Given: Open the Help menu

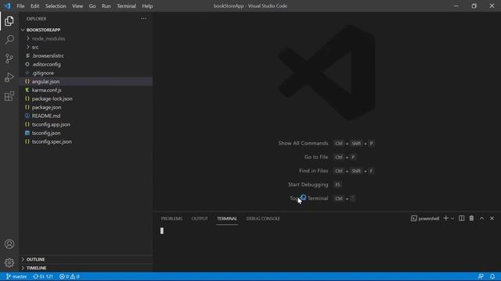Looking at the screenshot, I should 147,6.
